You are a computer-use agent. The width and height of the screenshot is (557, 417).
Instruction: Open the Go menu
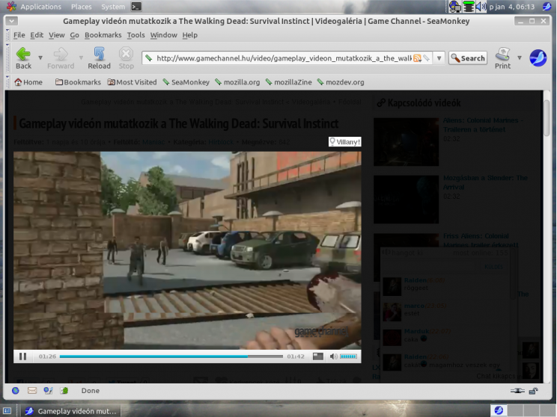point(74,35)
